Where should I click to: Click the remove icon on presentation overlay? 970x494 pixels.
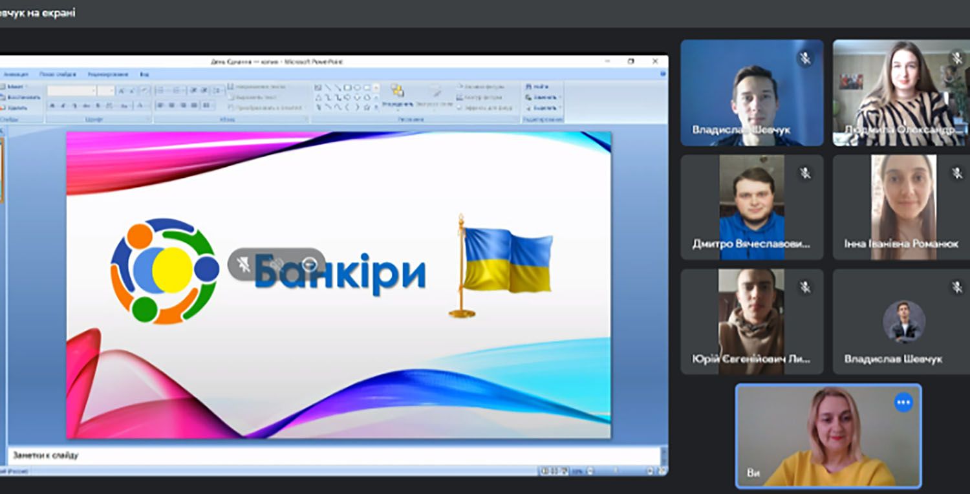310,264
